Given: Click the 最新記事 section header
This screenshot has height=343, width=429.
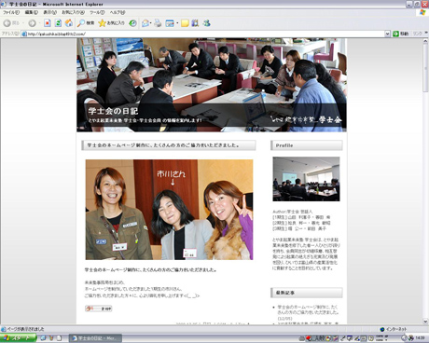Looking at the screenshot, I should coord(307,293).
